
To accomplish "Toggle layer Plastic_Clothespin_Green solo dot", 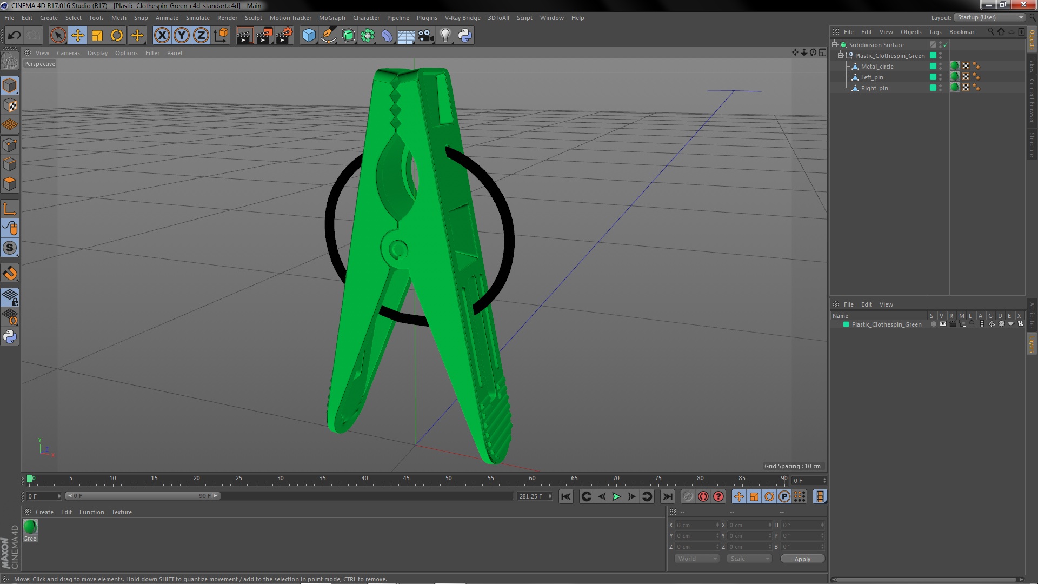I will [933, 324].
